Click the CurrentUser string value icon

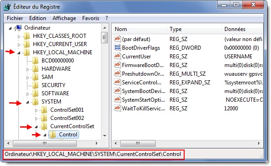(x=117, y=56)
